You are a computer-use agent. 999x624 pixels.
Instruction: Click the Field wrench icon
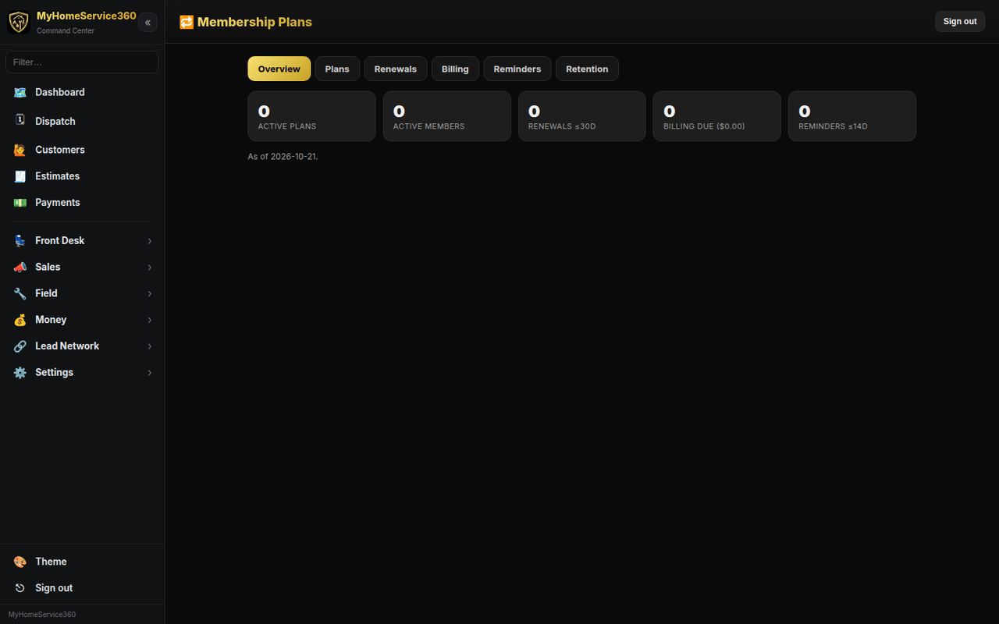click(20, 294)
